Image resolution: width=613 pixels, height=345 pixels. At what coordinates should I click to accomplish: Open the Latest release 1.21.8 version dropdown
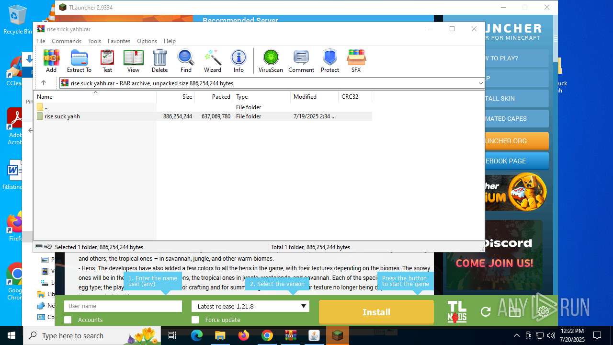(x=250, y=306)
